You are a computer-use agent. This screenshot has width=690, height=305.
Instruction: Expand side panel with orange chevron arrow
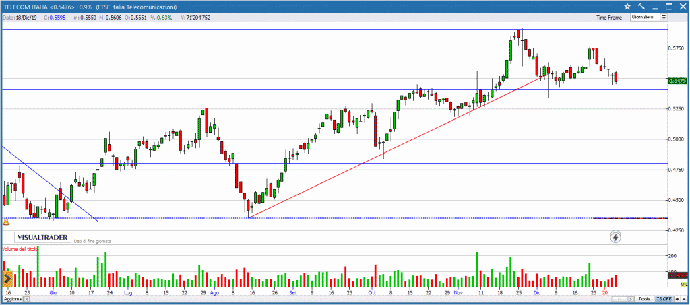coord(7,279)
